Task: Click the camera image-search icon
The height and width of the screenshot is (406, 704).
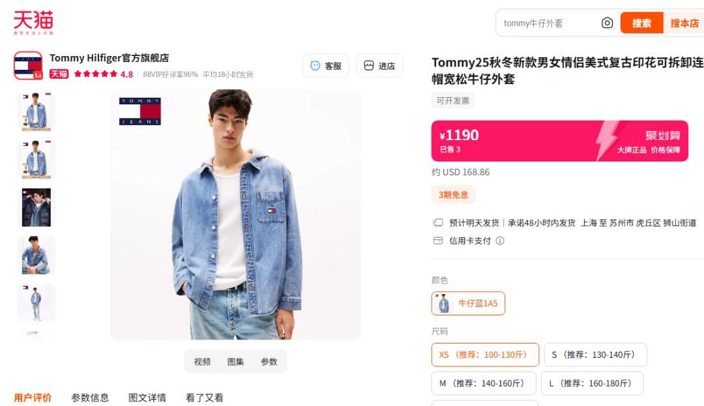Action: click(x=607, y=23)
